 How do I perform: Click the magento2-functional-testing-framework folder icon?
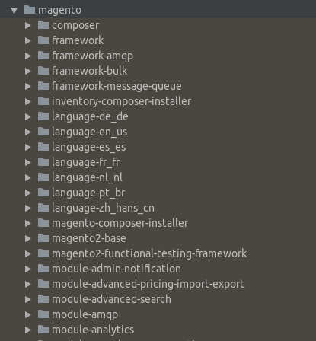click(43, 253)
